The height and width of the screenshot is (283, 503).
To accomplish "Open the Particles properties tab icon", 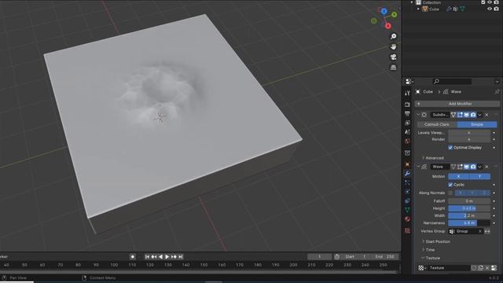I will 407,182.
